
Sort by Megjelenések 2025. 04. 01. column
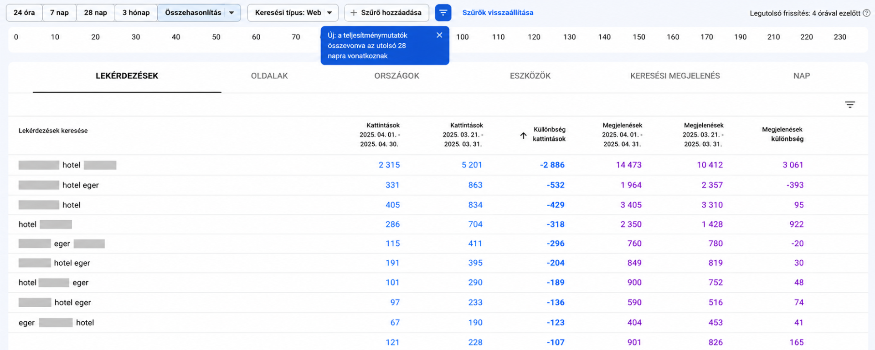[622, 135]
